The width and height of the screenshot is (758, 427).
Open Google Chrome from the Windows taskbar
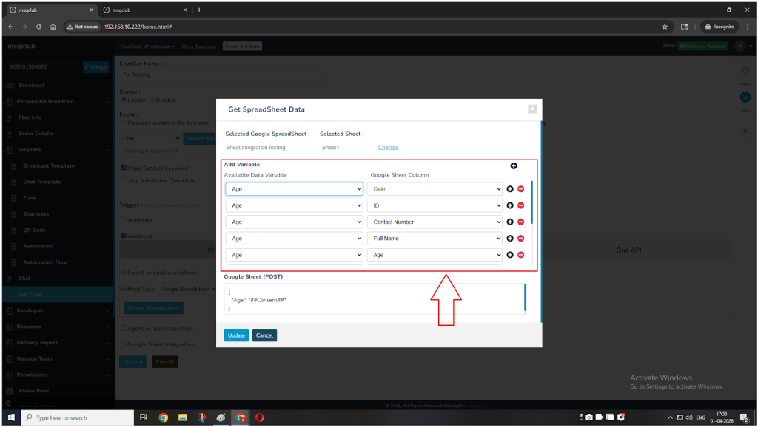164,417
